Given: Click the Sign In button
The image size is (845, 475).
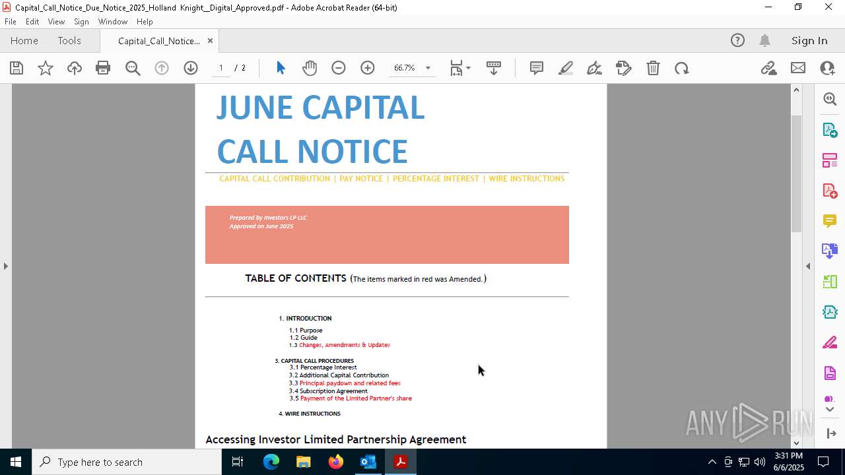Looking at the screenshot, I should (809, 40).
